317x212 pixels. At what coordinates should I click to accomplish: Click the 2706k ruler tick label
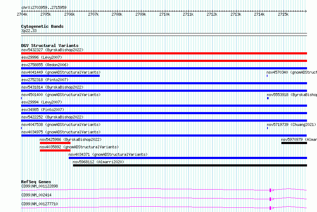tap(69, 14)
